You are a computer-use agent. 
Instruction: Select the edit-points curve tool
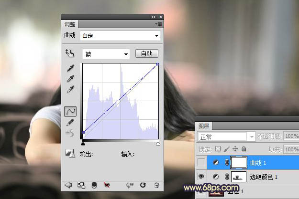tap(70, 111)
